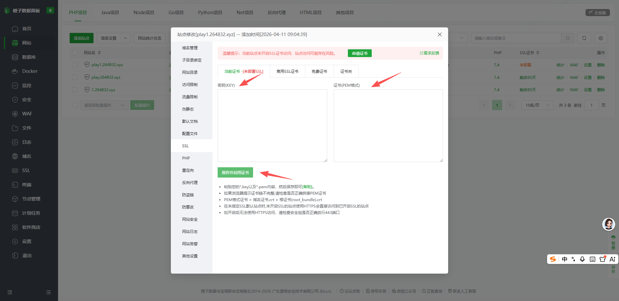Open the WAF sidebar icon

15,114
